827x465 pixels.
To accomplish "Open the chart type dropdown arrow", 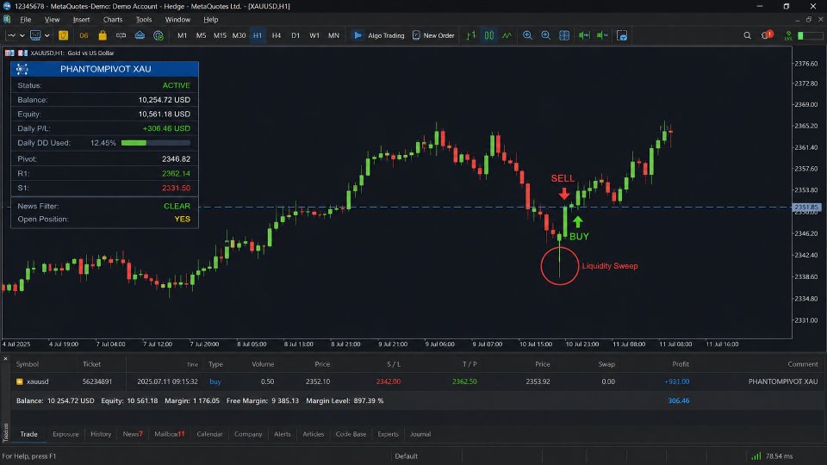I will coord(22,35).
